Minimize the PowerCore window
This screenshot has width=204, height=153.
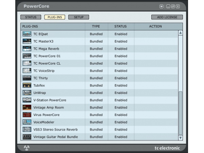pyautogui.click(x=168, y=6)
